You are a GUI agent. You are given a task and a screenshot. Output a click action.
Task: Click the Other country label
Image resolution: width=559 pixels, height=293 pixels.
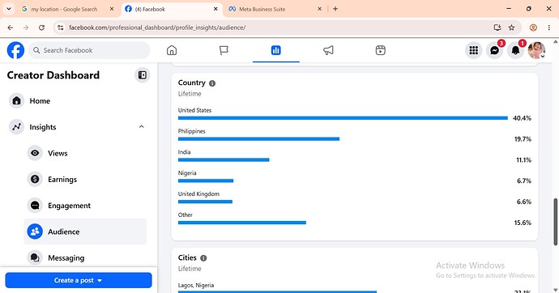click(186, 215)
